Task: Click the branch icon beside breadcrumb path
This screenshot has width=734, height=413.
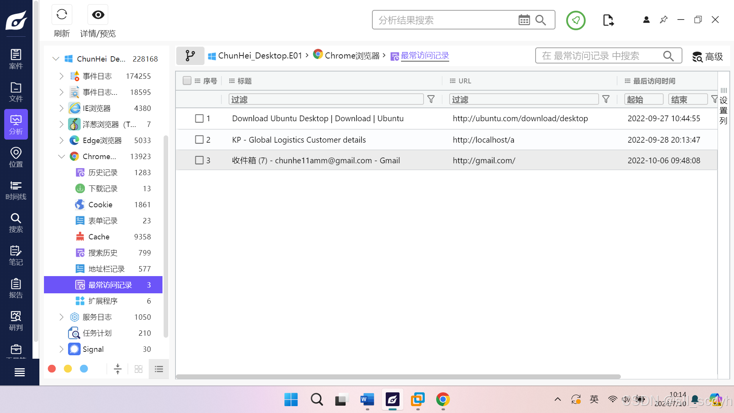Action: (190, 56)
